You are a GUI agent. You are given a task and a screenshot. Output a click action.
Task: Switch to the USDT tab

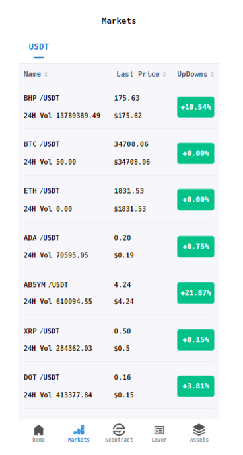pyautogui.click(x=38, y=47)
